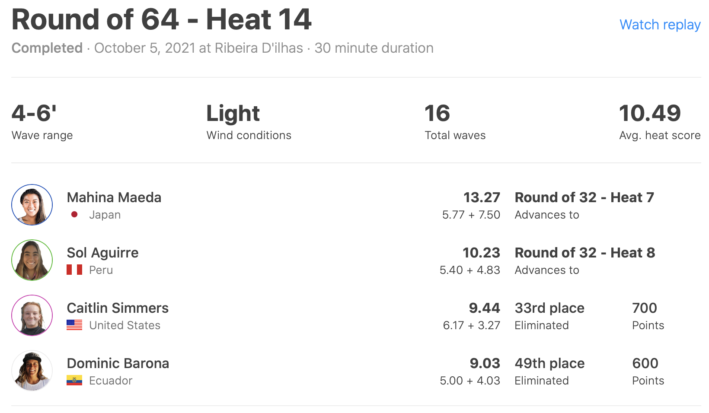Open Dominic Barona's profile photo
Viewport: 709px width, 413px height.
(x=32, y=371)
